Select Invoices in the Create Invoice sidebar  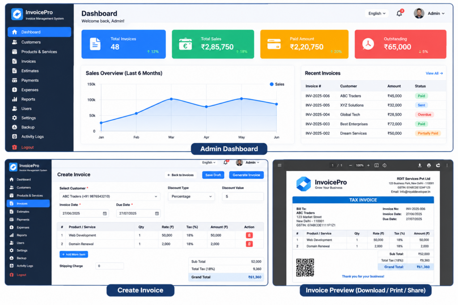click(28, 203)
